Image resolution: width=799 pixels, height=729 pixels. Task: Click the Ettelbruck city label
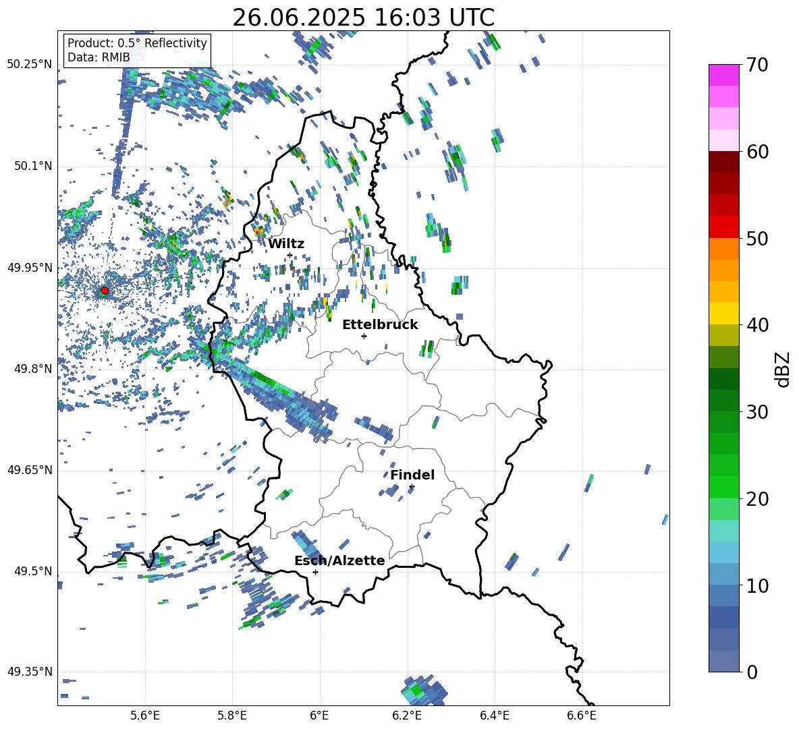(x=380, y=325)
